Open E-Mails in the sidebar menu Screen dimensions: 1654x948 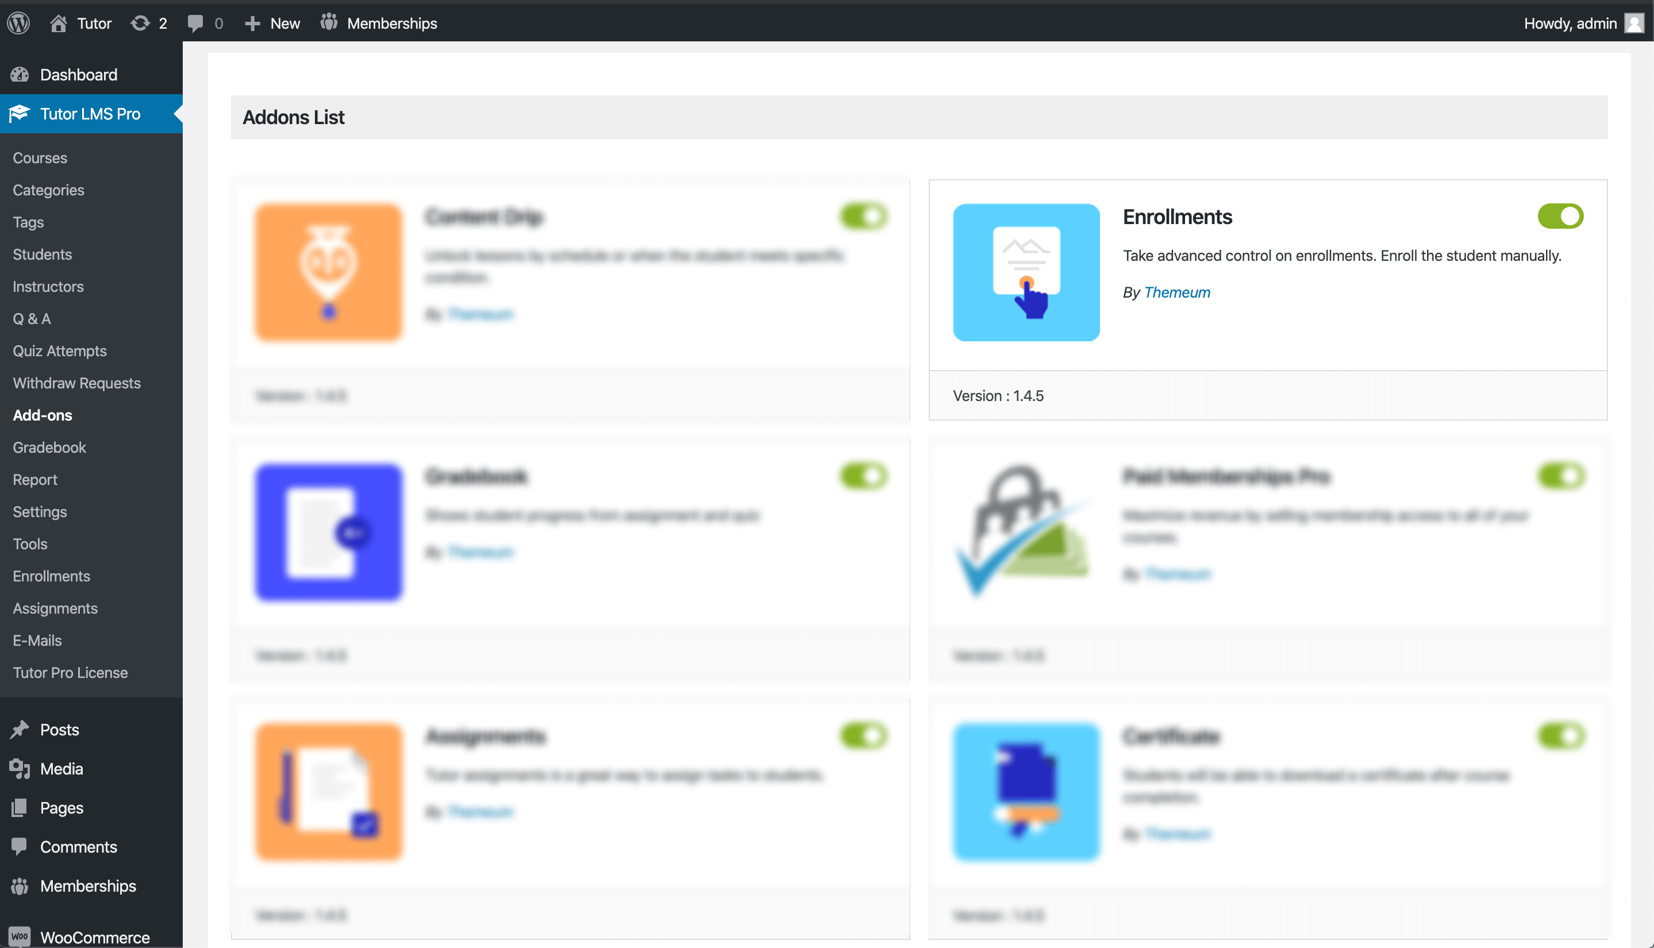(x=37, y=640)
